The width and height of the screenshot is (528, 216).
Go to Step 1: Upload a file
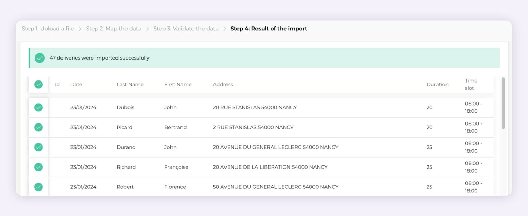pos(48,29)
